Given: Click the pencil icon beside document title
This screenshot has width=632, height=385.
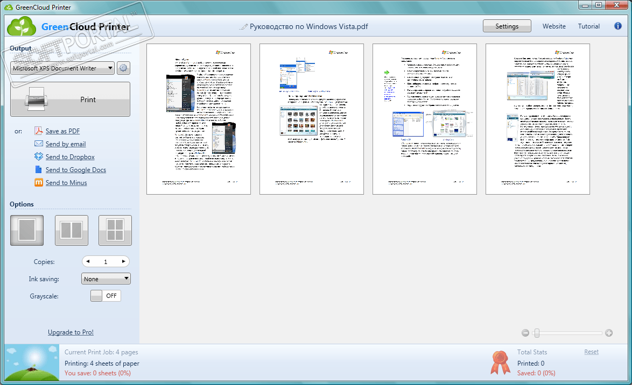Looking at the screenshot, I should coord(243,26).
